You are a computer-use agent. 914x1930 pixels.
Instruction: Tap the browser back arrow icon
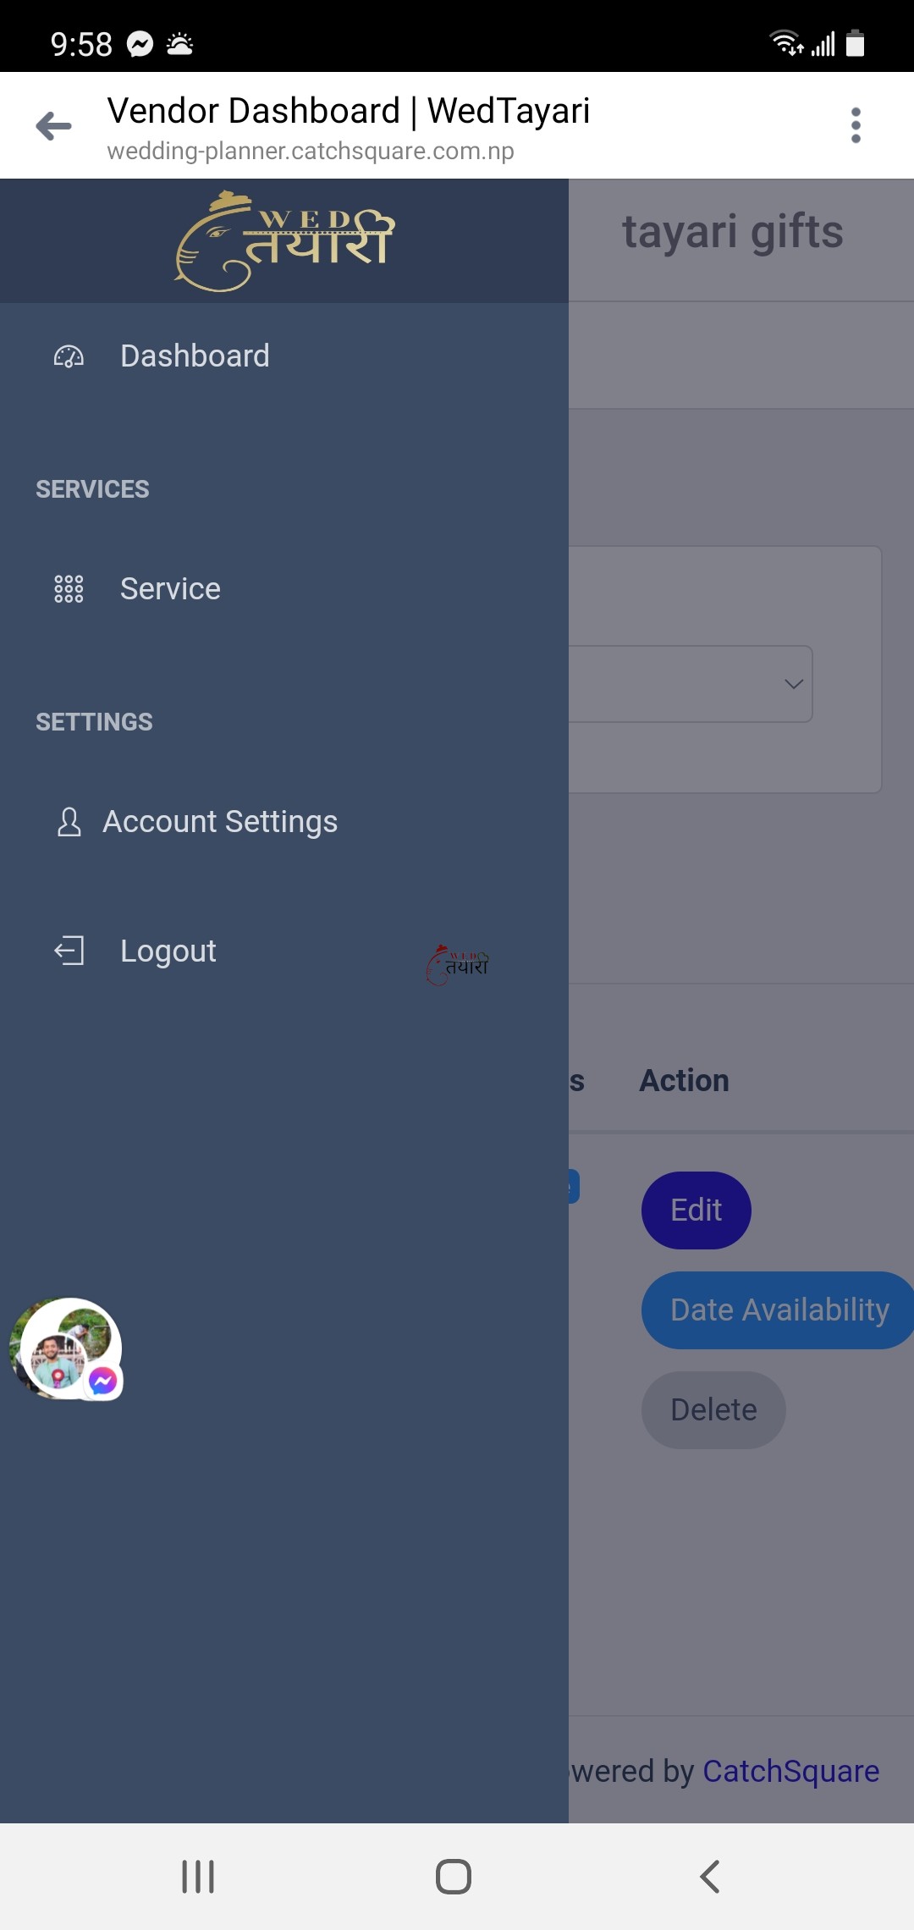click(x=54, y=126)
